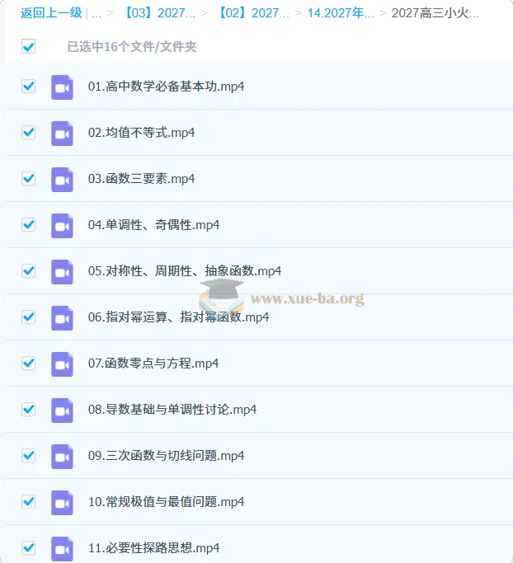The image size is (513, 563).
Task: Open the 14.2027年... breadcrumb folder
Action: tap(341, 13)
